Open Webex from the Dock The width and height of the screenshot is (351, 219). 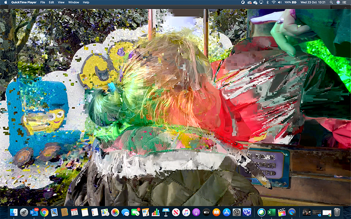coord(261,212)
